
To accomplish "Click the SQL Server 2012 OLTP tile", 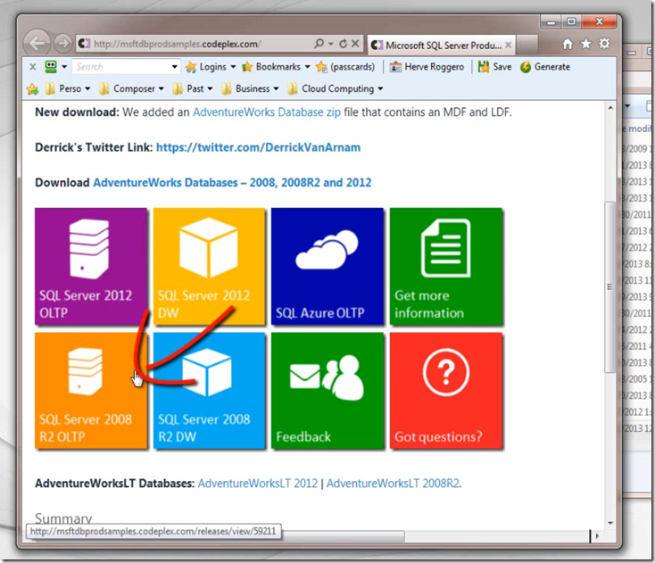I will click(x=91, y=266).
